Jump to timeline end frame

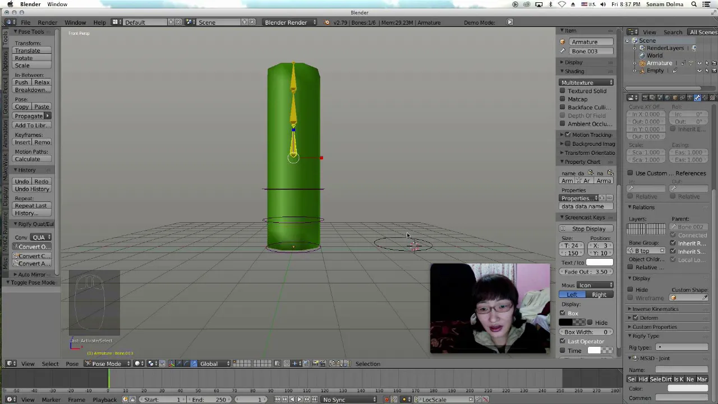coord(315,400)
